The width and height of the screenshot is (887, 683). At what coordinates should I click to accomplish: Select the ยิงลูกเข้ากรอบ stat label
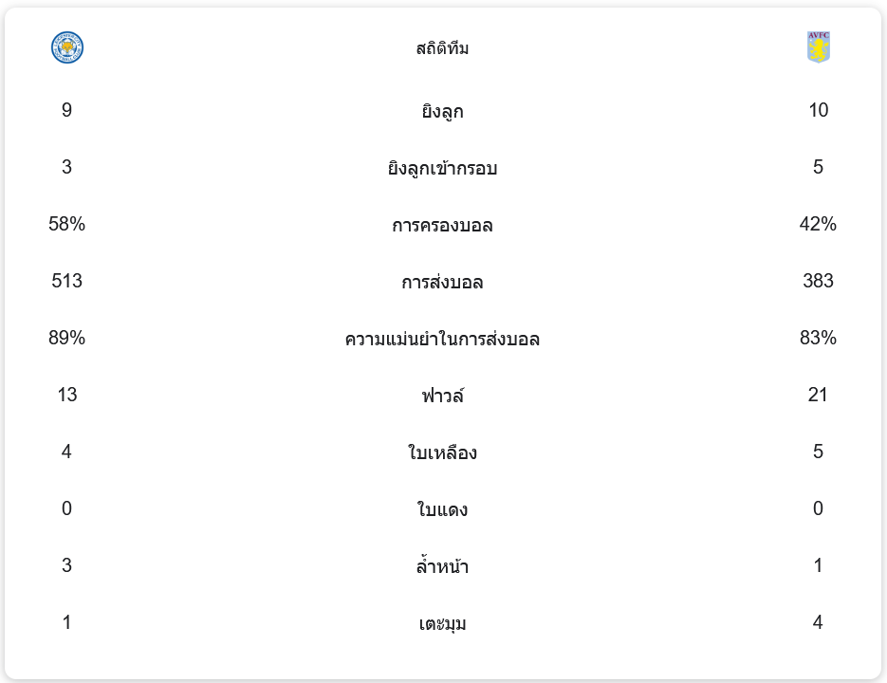[x=442, y=169]
